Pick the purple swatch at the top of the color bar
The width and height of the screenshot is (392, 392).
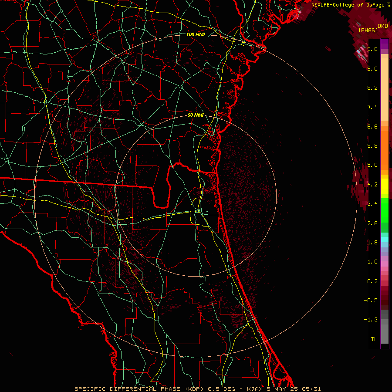(385, 44)
